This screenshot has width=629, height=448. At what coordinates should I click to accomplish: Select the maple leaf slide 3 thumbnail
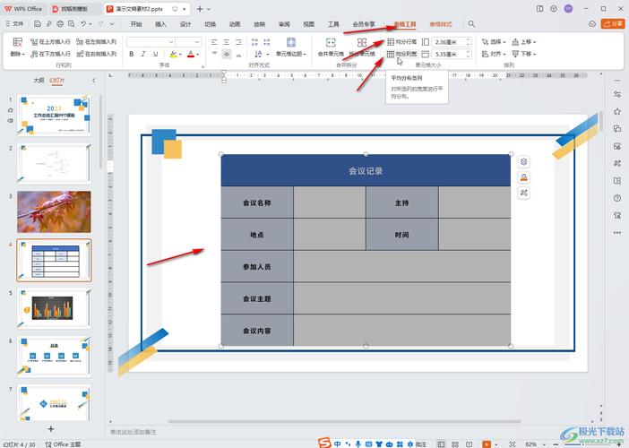coord(53,211)
